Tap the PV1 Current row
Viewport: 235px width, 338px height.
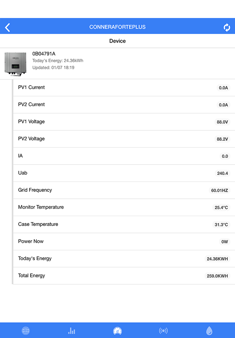click(123, 87)
